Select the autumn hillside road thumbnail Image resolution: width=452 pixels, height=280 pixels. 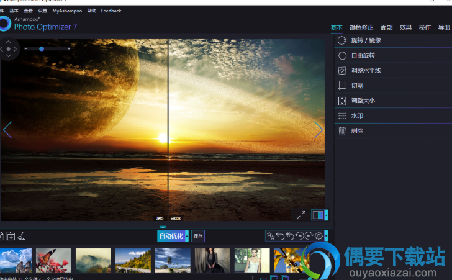click(133, 260)
